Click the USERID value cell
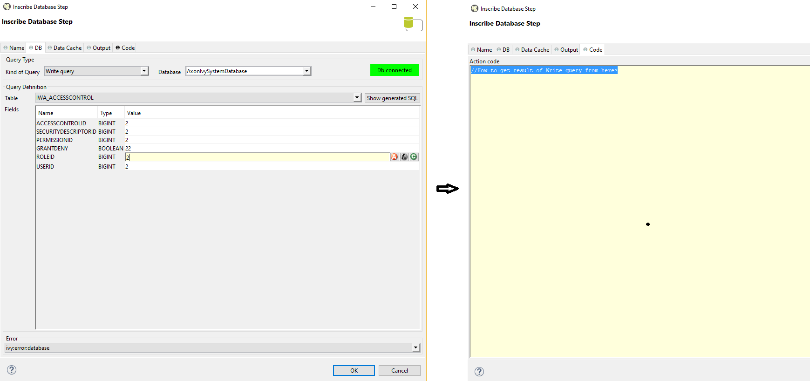The height and width of the screenshot is (381, 810). (x=272, y=167)
